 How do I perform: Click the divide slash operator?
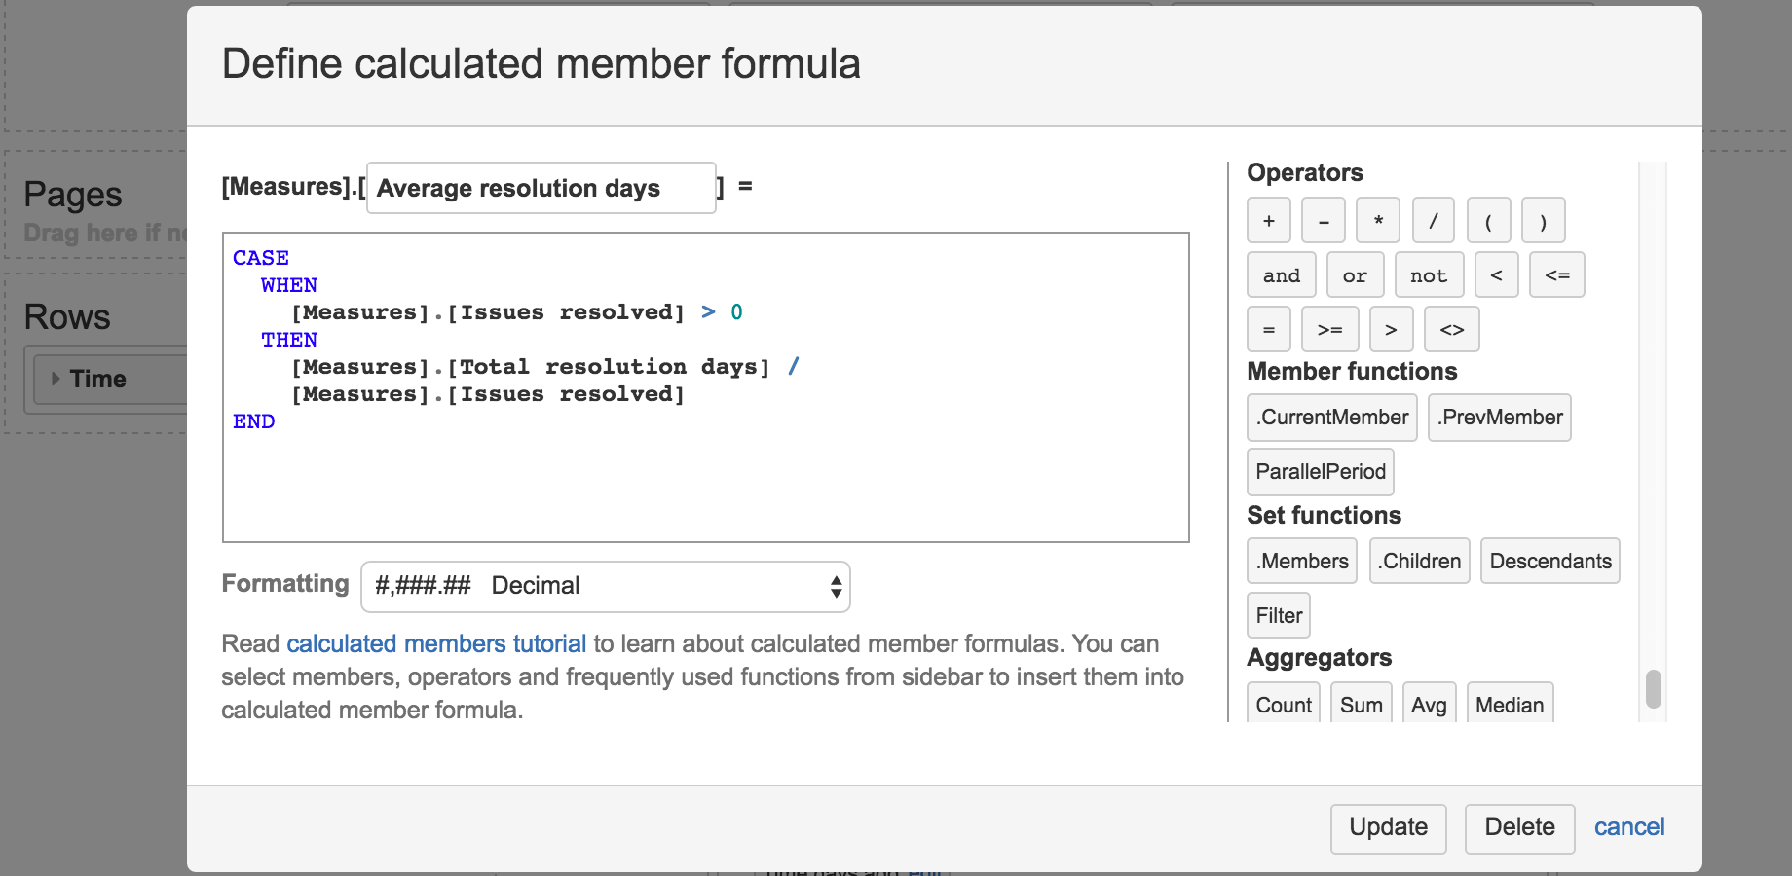coord(1434,221)
